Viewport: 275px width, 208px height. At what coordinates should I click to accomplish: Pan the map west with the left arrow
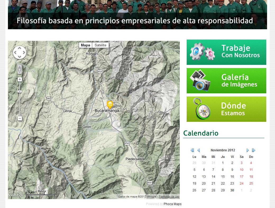pos(15,52)
